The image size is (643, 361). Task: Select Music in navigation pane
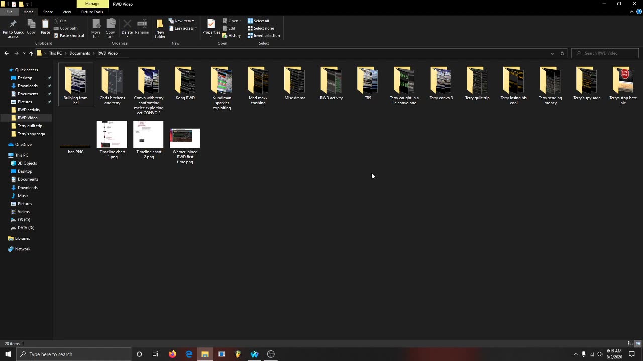coord(23,196)
